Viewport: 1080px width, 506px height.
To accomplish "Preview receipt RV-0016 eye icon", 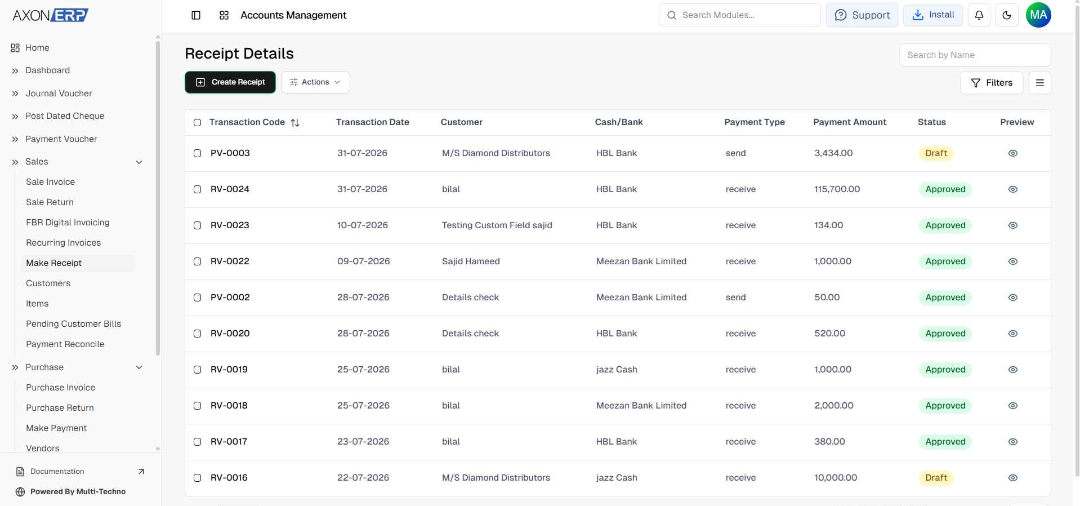I will pyautogui.click(x=1013, y=478).
